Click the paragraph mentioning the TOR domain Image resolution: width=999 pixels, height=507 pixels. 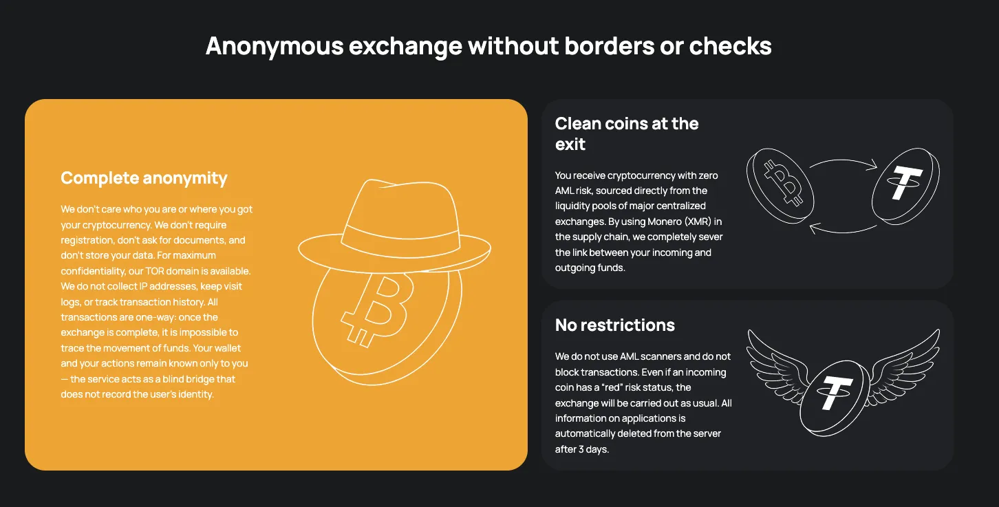pyautogui.click(x=158, y=301)
